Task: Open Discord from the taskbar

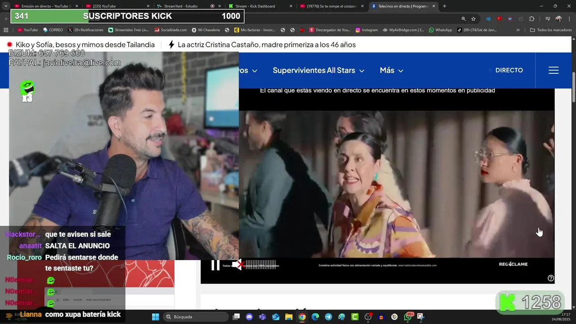Action: 249,317
